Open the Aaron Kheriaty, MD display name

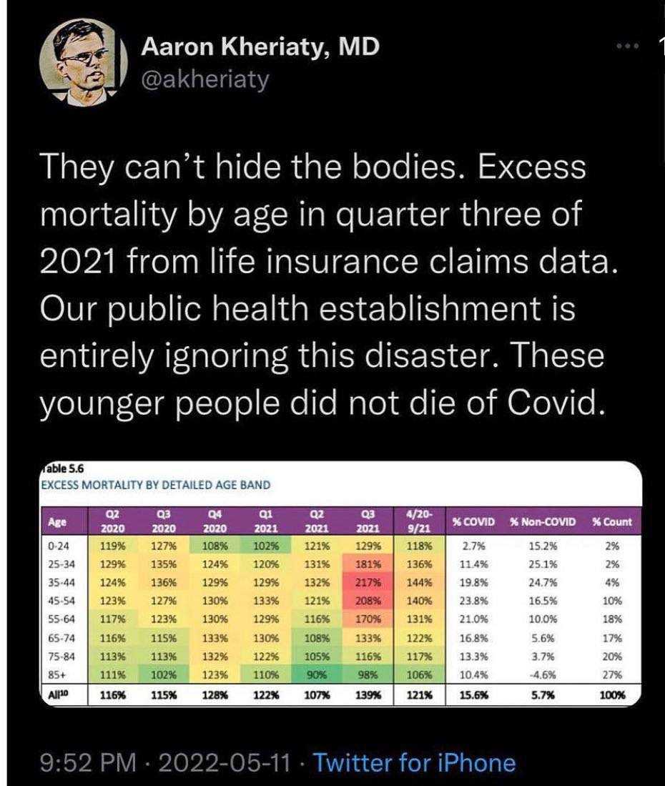point(260,48)
